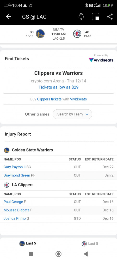Image resolution: width=117 pixels, height=261 pixels.
Task: Open the picture-in-picture icon
Action: 96,17
